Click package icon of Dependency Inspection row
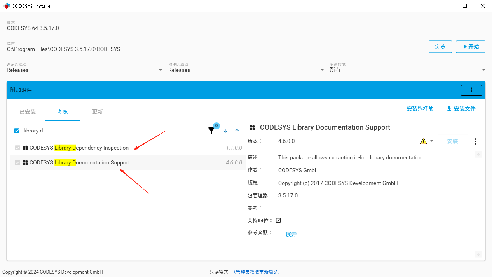The height and width of the screenshot is (277, 492). coord(26,148)
